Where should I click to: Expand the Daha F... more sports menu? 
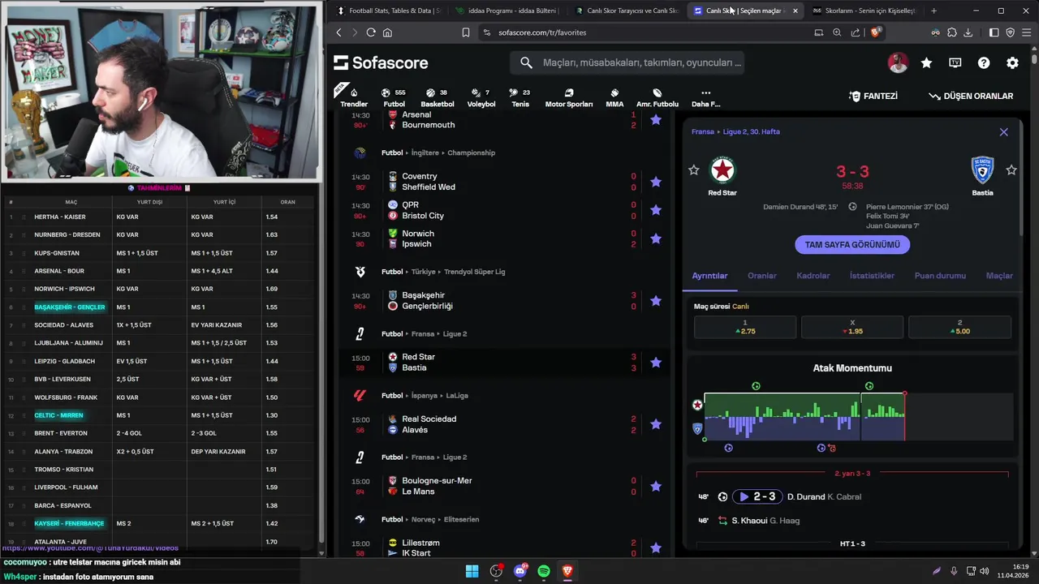point(705,97)
